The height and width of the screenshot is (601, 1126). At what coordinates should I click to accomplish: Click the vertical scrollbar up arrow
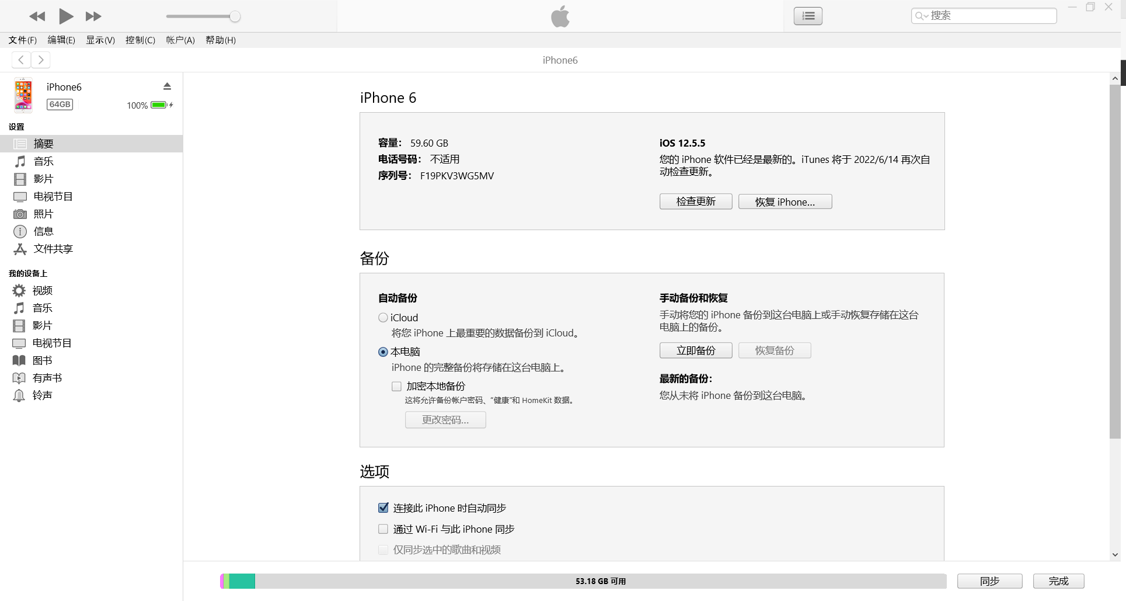[x=1115, y=78]
